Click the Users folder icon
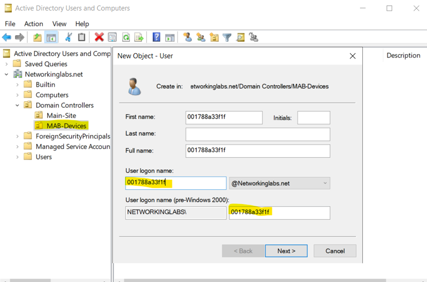The image size is (427, 282). [28, 157]
